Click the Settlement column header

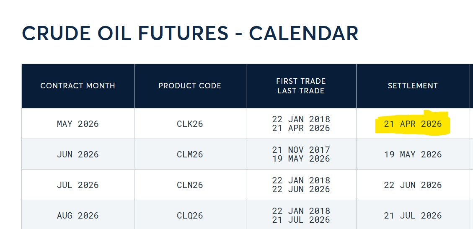click(x=413, y=86)
